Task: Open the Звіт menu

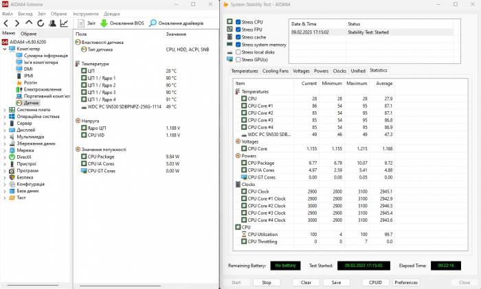Action: 42,14
